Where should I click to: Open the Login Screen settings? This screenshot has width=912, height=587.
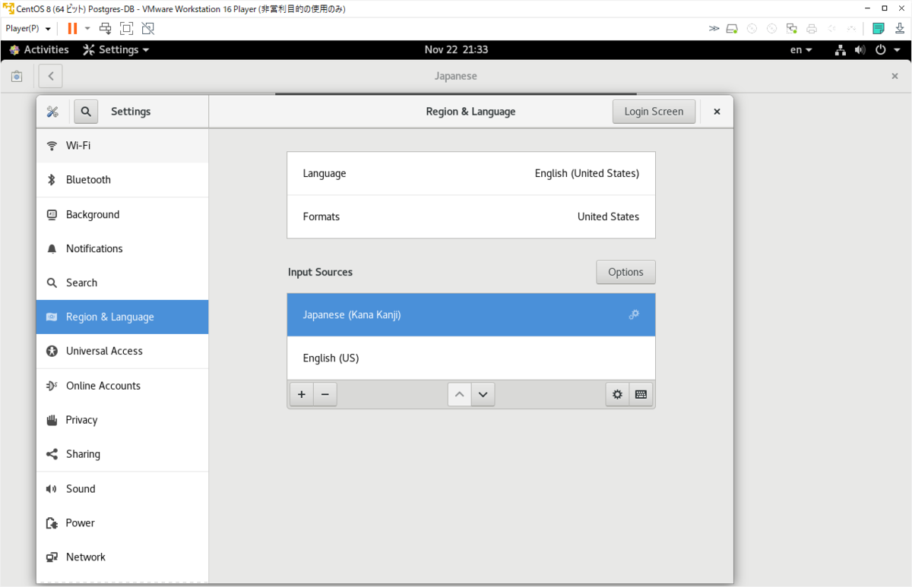654,112
